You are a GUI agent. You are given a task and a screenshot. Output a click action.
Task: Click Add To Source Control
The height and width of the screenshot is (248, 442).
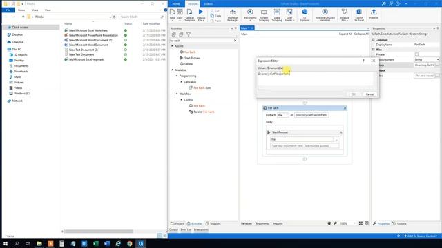coord(421,236)
